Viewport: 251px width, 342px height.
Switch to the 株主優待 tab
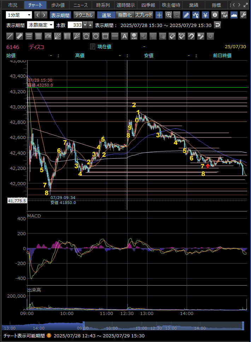[x=171, y=5]
